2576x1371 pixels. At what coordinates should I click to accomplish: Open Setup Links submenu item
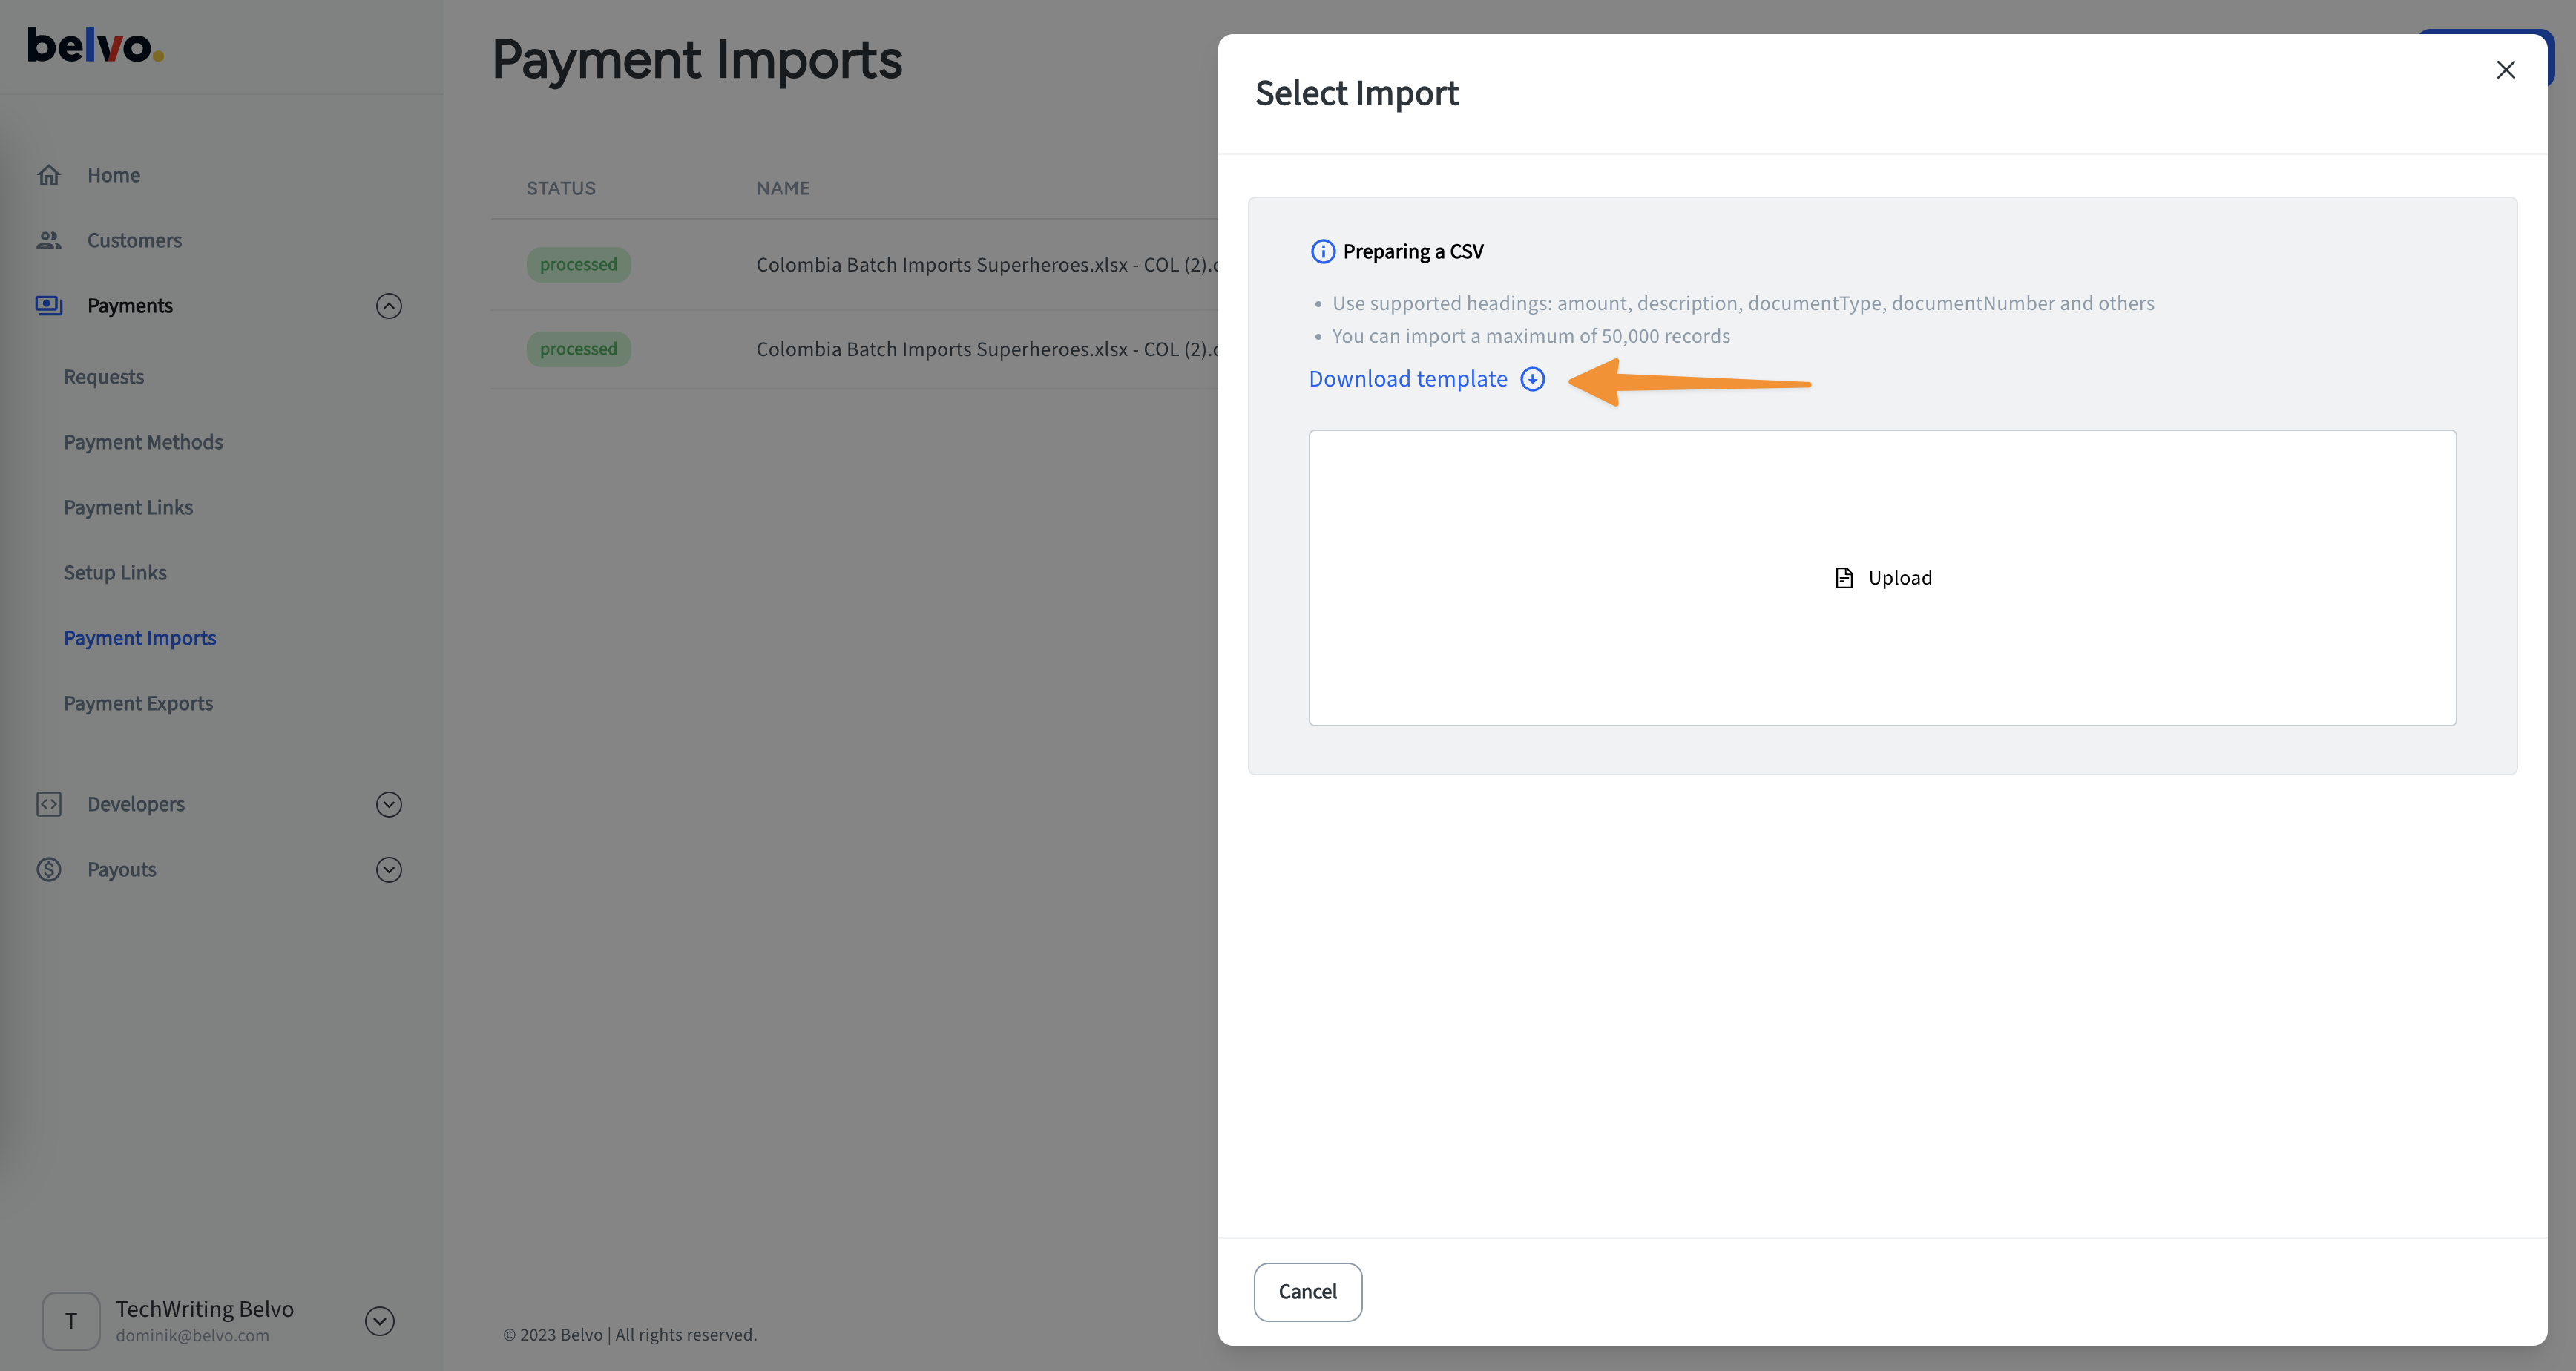115,572
